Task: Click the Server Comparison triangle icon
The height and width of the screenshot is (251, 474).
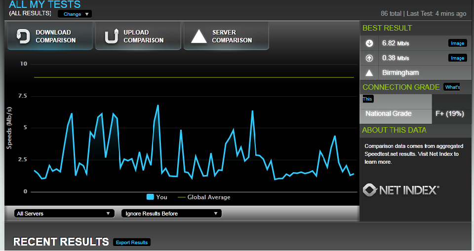Action: (199, 36)
